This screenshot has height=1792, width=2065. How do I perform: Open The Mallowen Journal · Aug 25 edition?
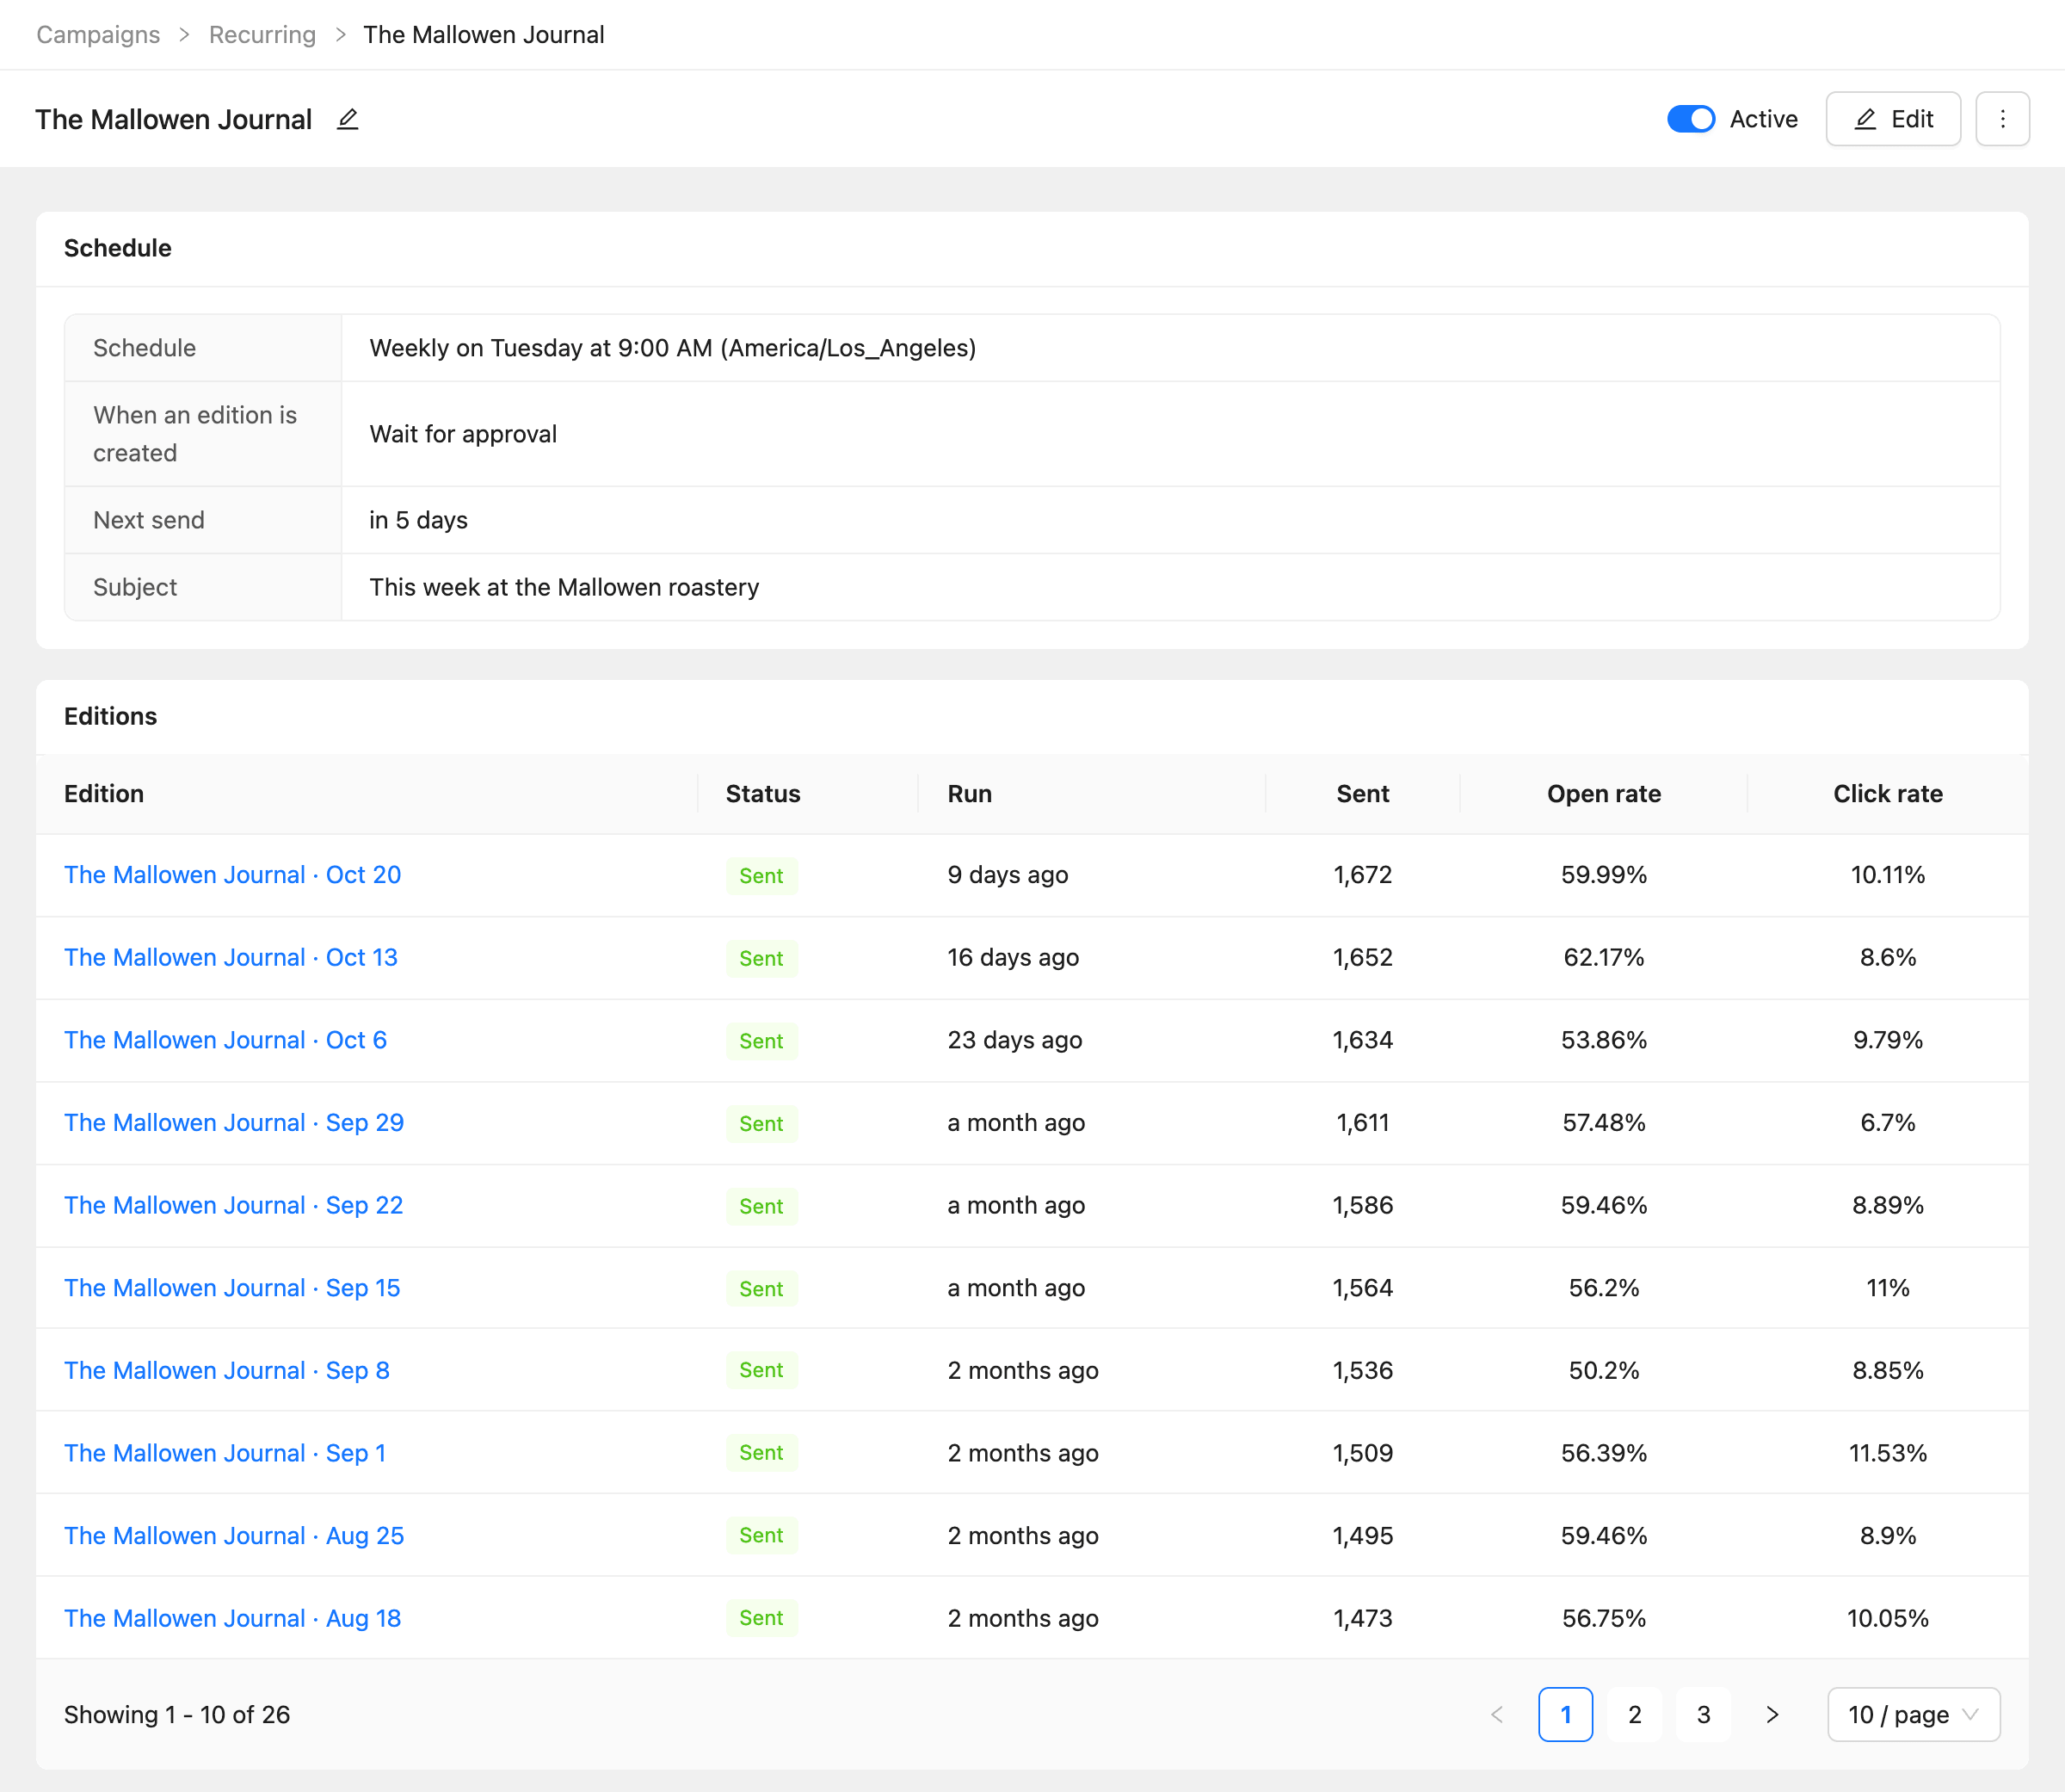[234, 1536]
